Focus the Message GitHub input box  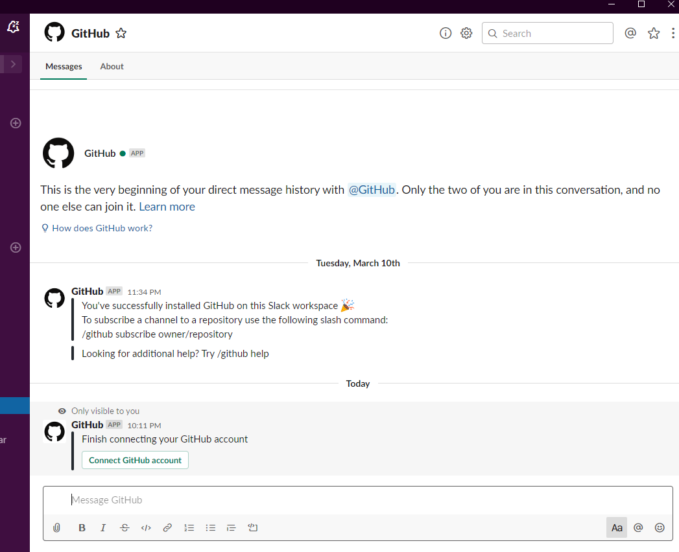click(x=358, y=500)
